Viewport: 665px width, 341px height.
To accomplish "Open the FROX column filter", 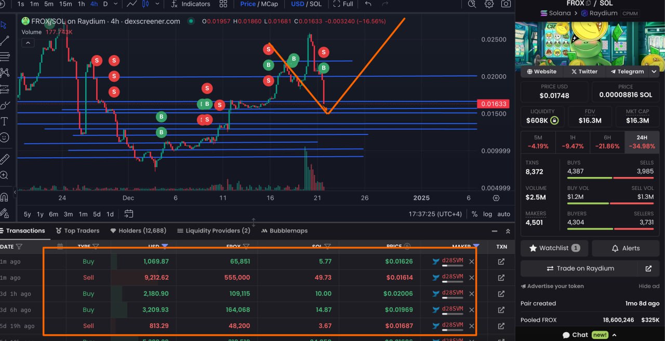I will pos(246,247).
